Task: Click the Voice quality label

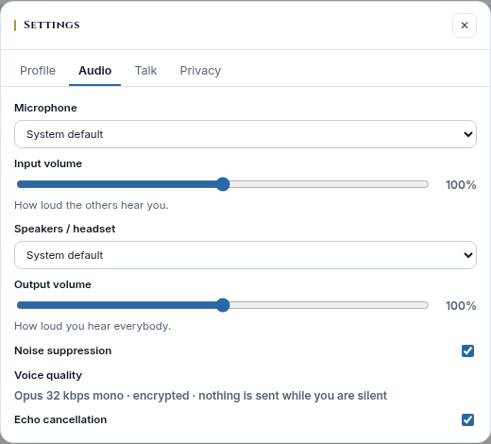Action: click(48, 375)
